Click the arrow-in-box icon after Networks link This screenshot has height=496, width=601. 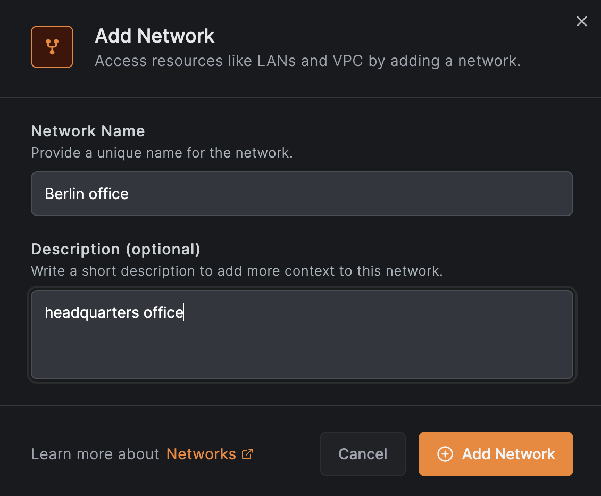[x=246, y=454]
